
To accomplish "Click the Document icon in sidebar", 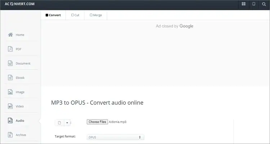I will [10, 63].
